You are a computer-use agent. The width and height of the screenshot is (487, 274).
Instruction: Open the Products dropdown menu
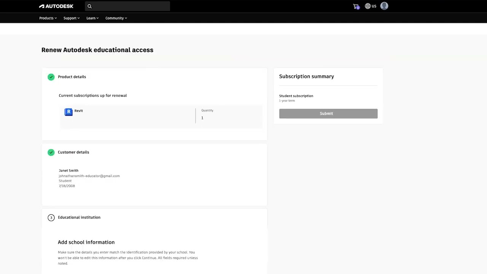[48, 18]
